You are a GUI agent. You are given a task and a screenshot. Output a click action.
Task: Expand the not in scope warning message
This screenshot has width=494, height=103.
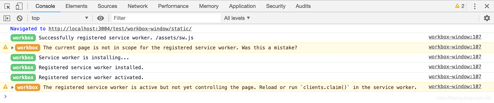[x=12, y=48]
